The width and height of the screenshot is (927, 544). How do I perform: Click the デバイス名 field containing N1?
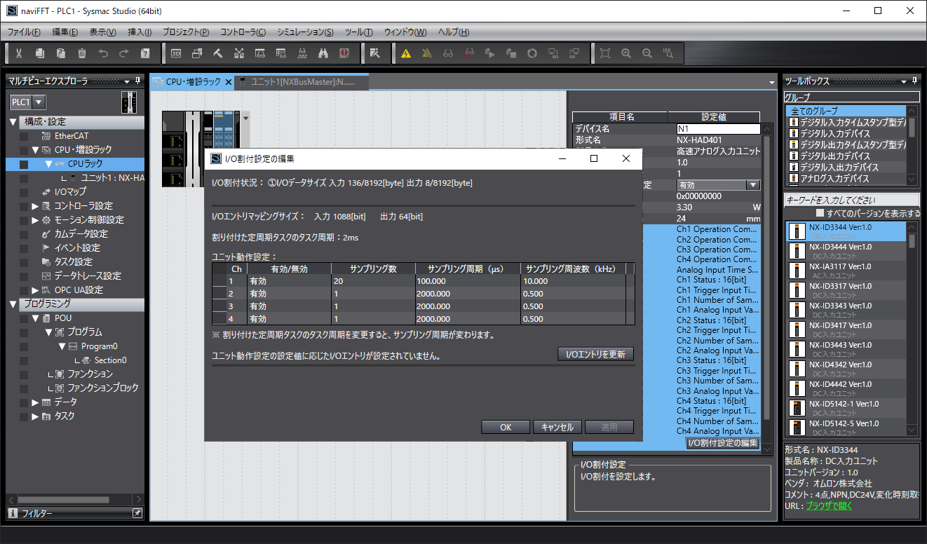(x=717, y=129)
